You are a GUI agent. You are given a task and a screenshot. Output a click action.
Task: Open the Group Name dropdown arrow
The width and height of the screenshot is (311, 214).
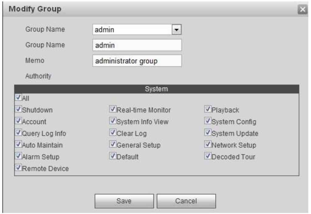pyautogui.click(x=176, y=30)
